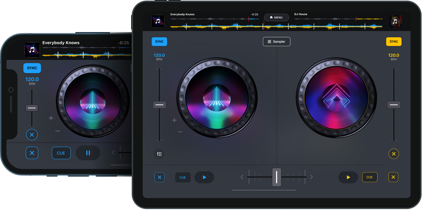Select the DJ House album artwork thumbnail
The image size is (423, 211).
pos(395,21)
